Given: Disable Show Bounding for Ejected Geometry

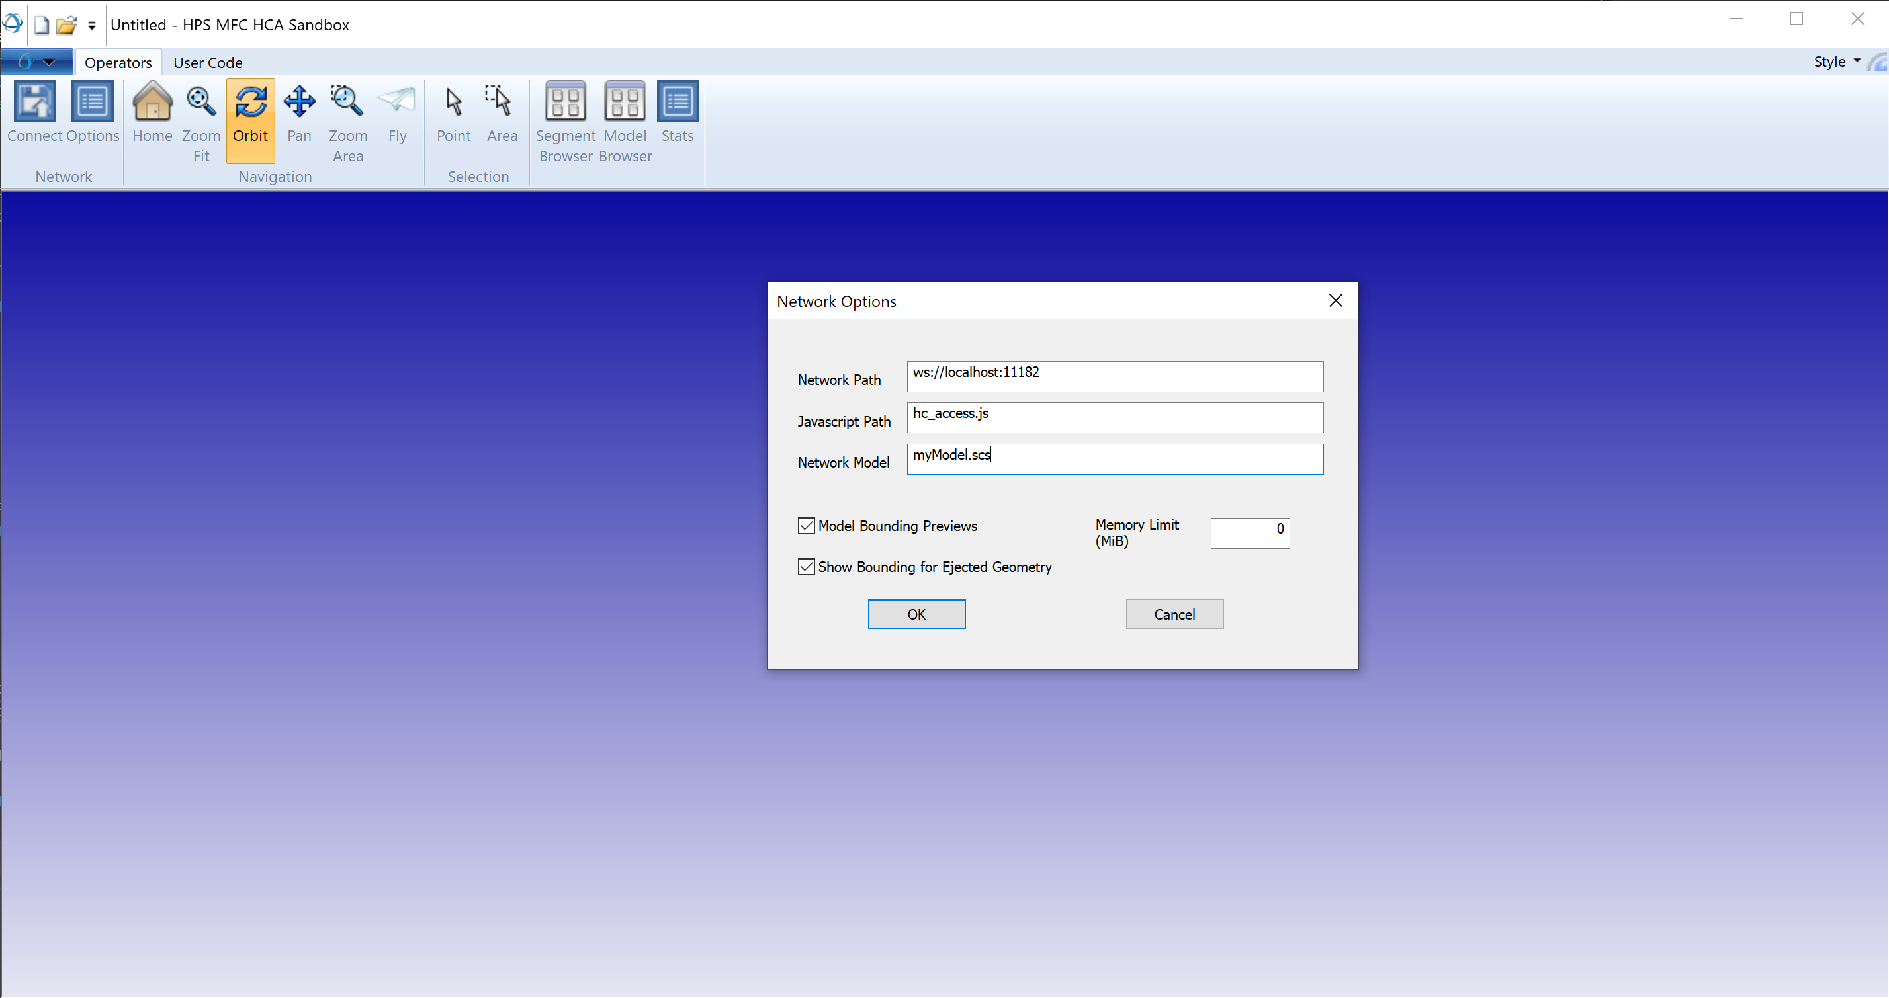Looking at the screenshot, I should click(x=807, y=566).
